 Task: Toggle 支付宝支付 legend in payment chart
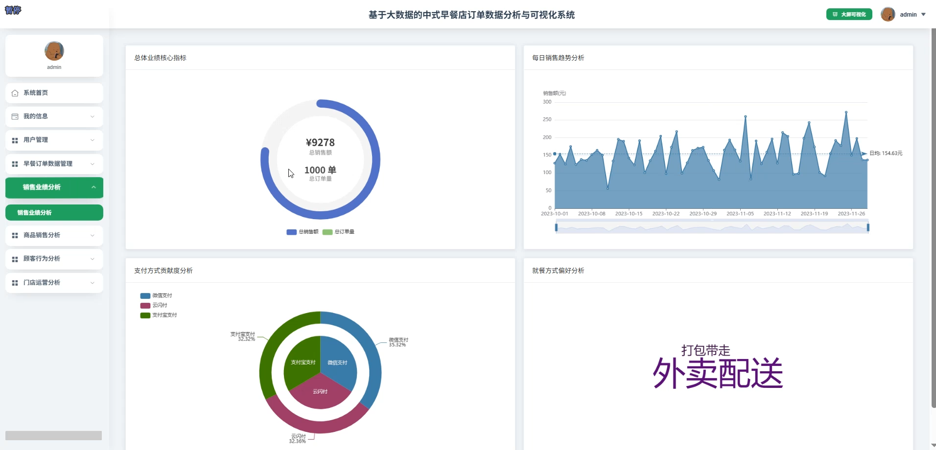click(159, 315)
